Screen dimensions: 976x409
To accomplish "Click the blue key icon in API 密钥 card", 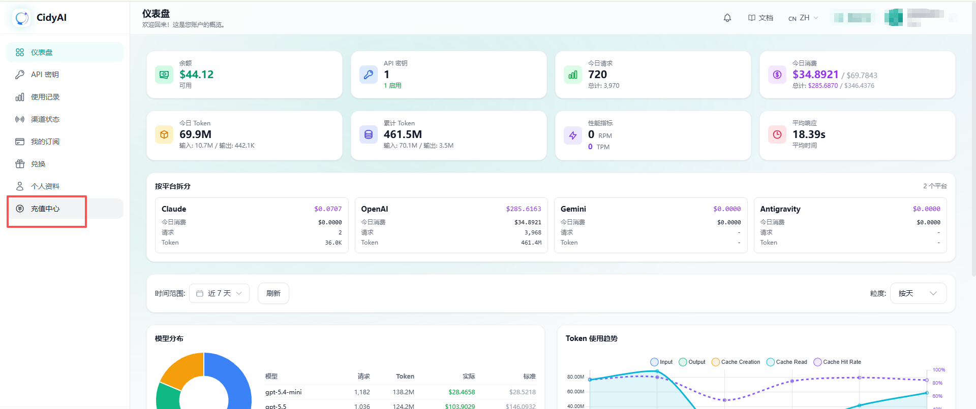I will pos(369,75).
